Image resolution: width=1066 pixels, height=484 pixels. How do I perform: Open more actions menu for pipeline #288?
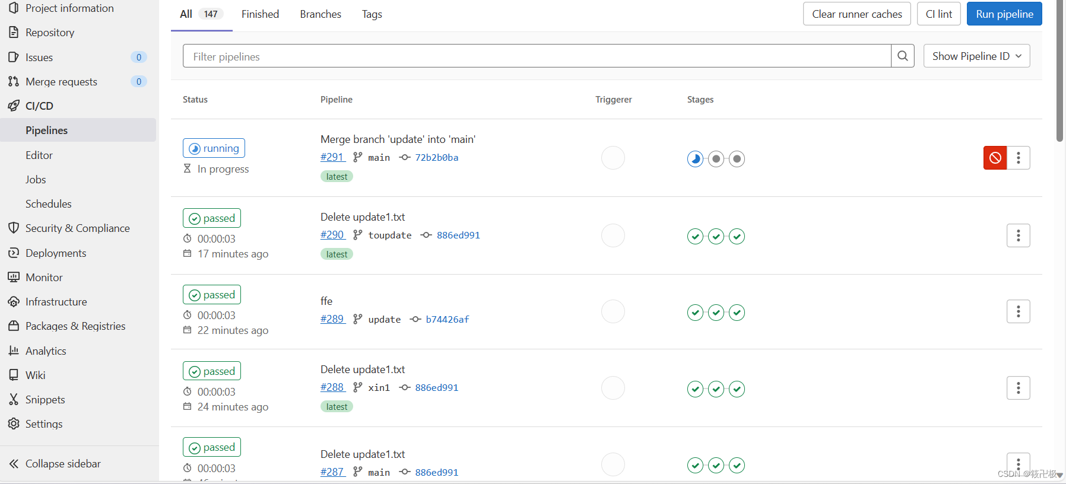tap(1019, 388)
